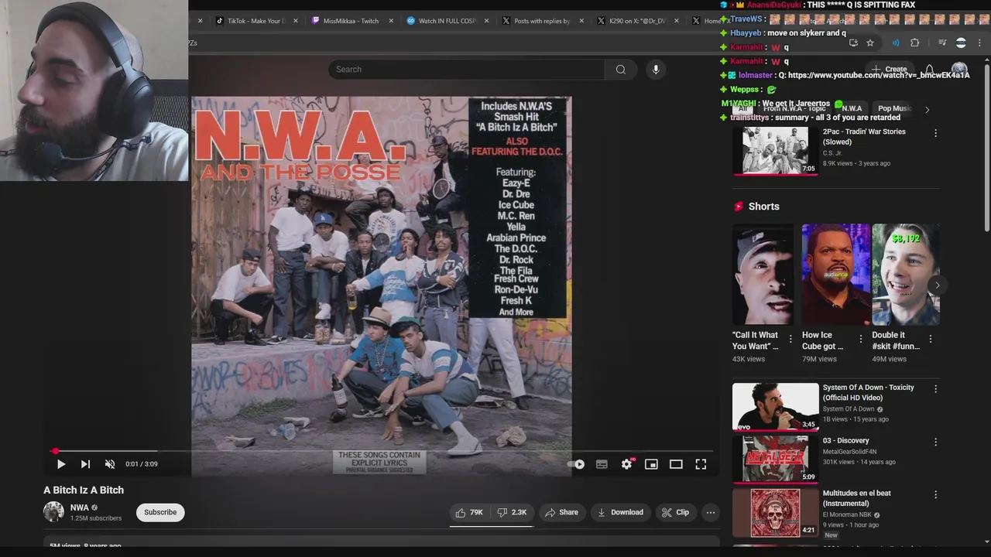Open the Call It What You Want short

coord(763,275)
